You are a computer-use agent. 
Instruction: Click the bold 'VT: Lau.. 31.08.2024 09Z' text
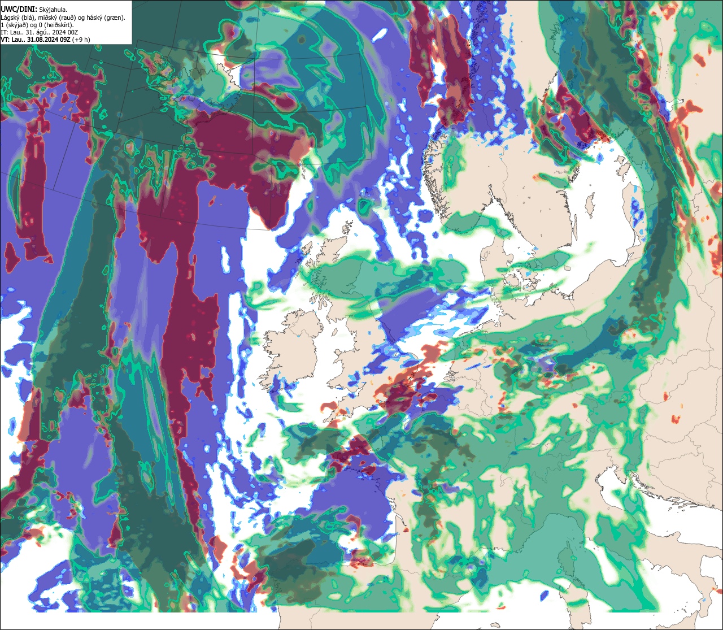coord(36,40)
